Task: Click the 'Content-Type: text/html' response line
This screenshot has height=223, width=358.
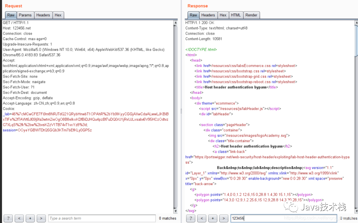Action: click(x=216, y=28)
